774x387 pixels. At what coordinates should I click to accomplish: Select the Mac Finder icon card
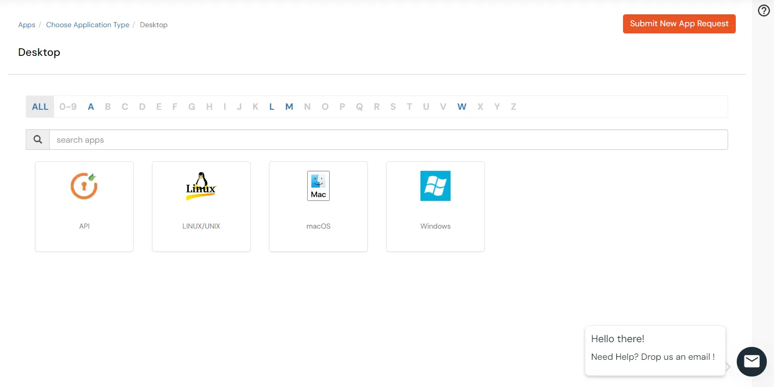318,186
